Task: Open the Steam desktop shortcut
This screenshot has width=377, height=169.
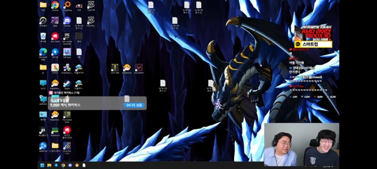Action: 67,84
